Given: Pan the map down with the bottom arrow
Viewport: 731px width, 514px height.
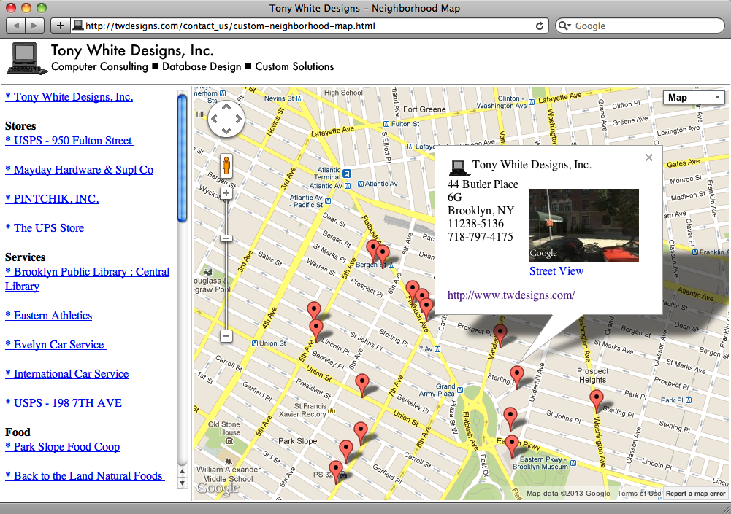Looking at the screenshot, I should pos(226,131).
